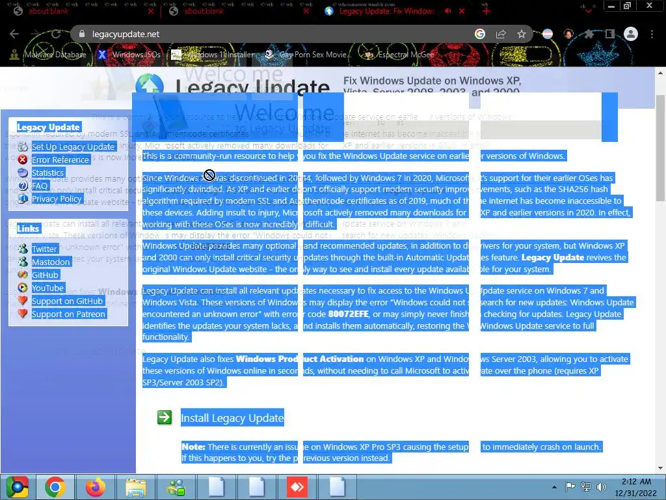Click the page scrollbar up arrow
666x500 pixels.
pyautogui.click(x=660, y=73)
